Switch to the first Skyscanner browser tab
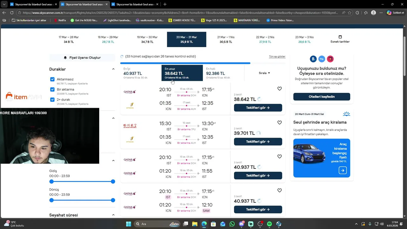Image resolution: width=407 pixels, height=229 pixels. tap(33, 4)
